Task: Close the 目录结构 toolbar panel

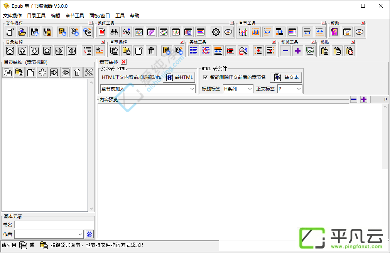Action: [103, 42]
